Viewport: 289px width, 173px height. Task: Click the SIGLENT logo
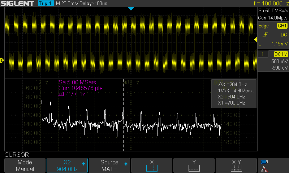pos(18,3)
